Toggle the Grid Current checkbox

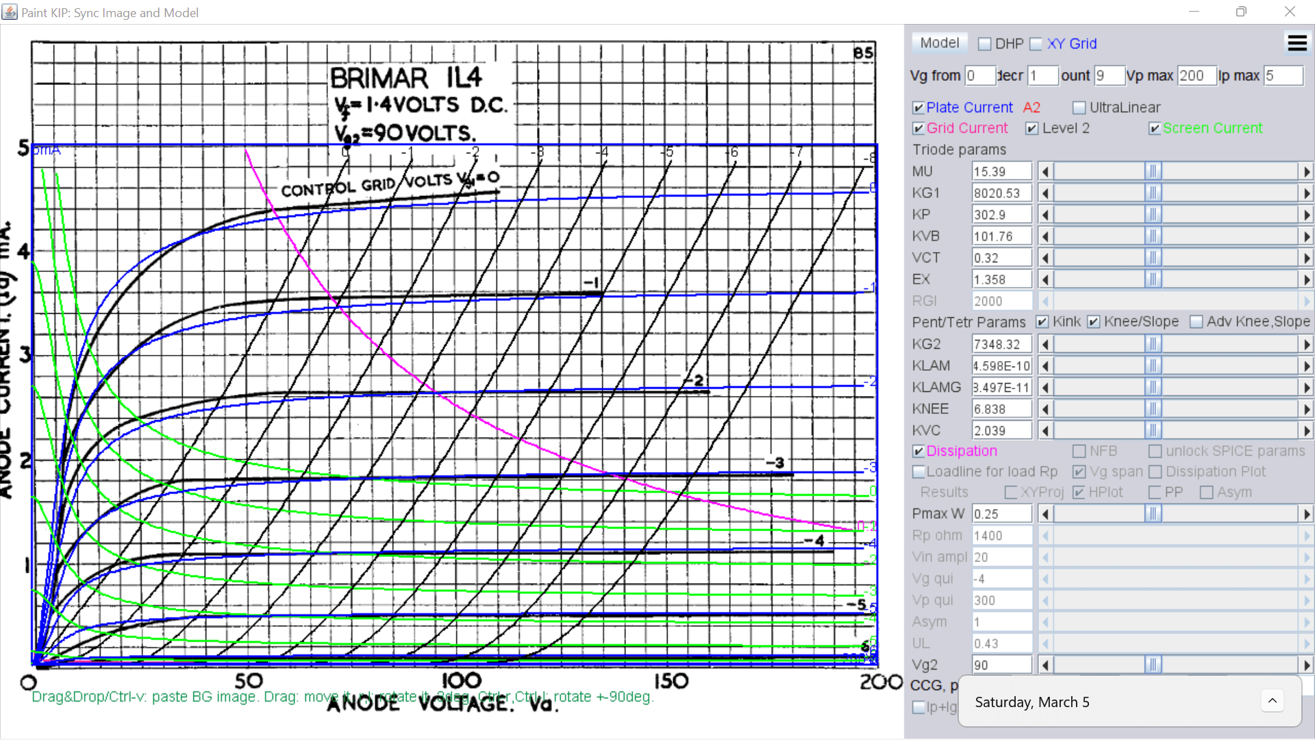[918, 128]
